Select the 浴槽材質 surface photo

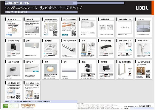pyautogui.click(x=32, y=29)
